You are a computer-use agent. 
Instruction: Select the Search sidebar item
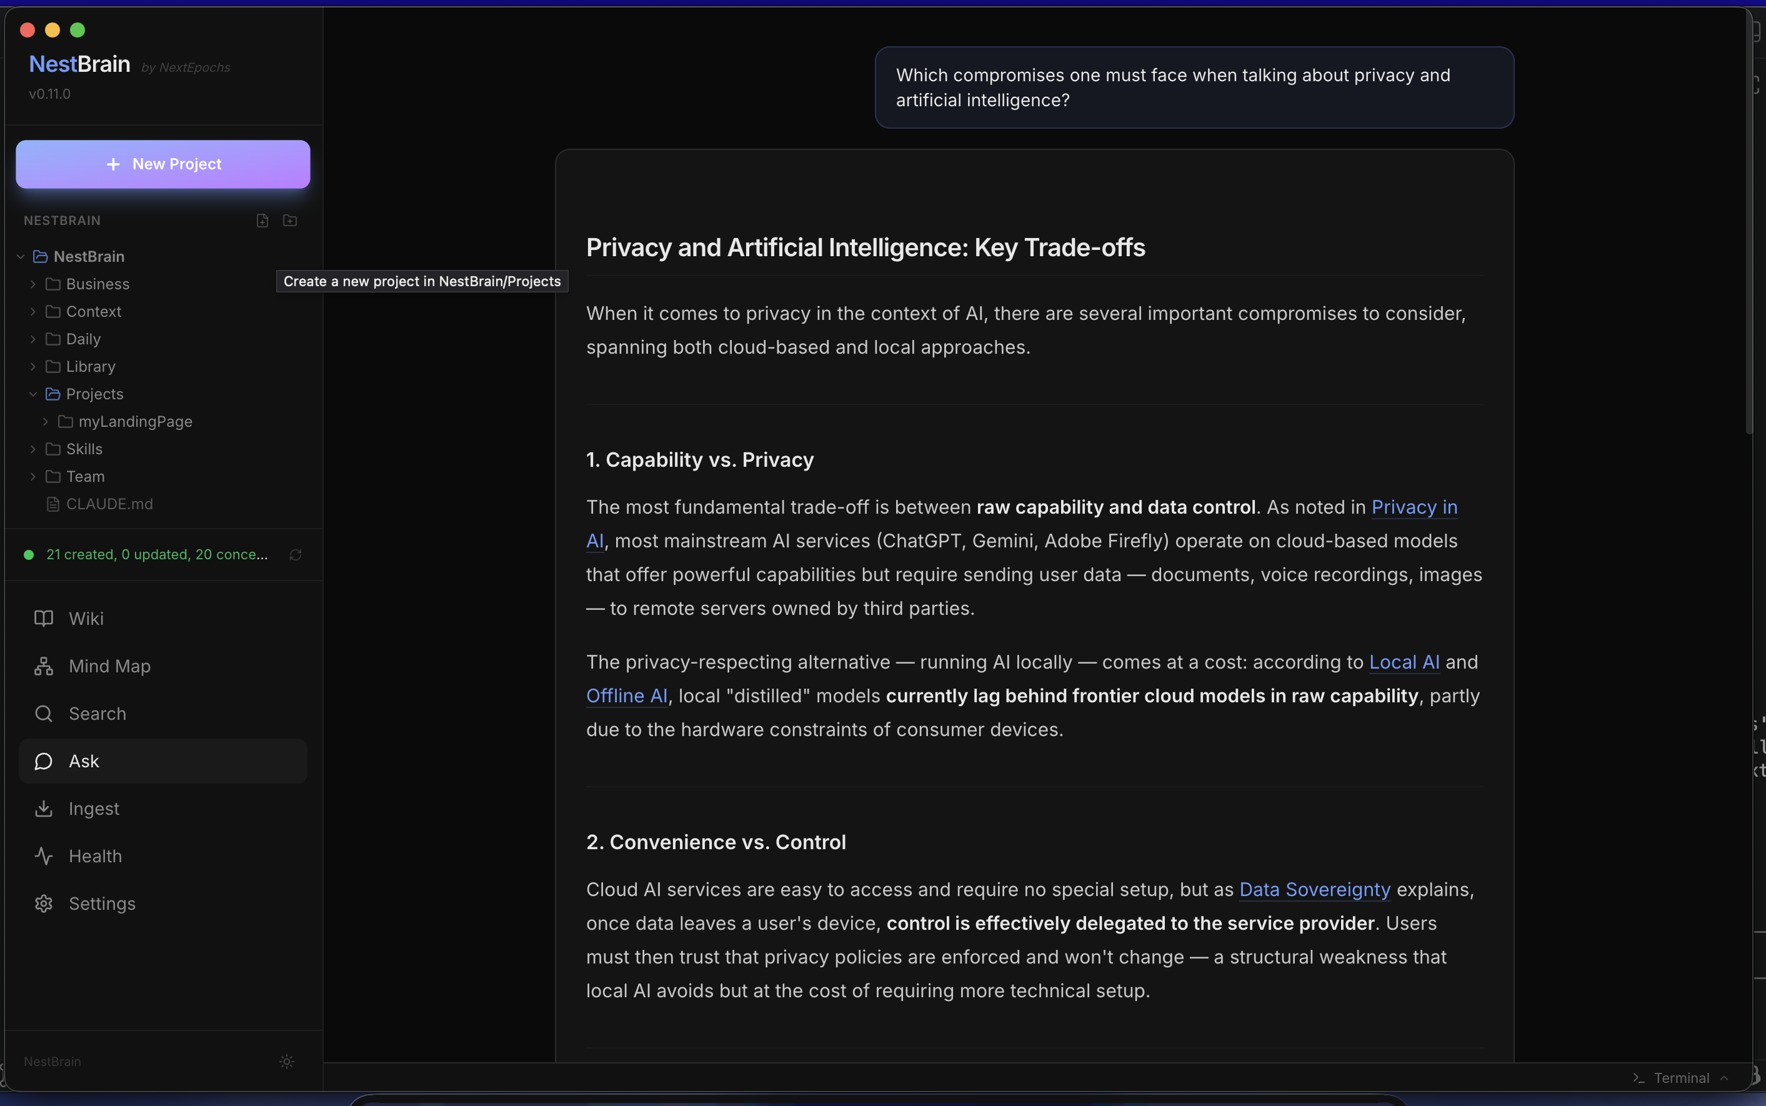pos(97,714)
